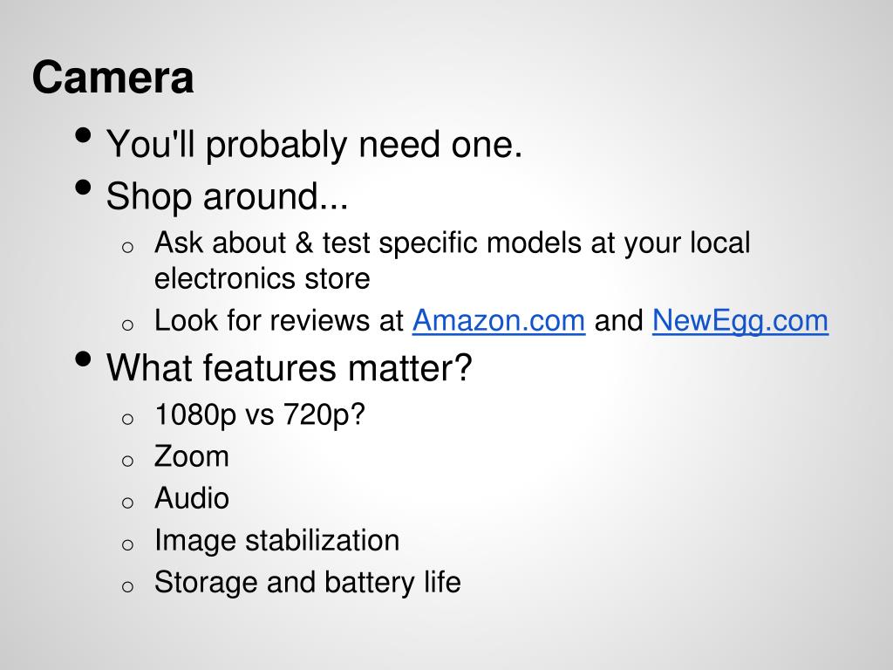Select the 'You'll probably need one.' bullet

[x=314, y=145]
